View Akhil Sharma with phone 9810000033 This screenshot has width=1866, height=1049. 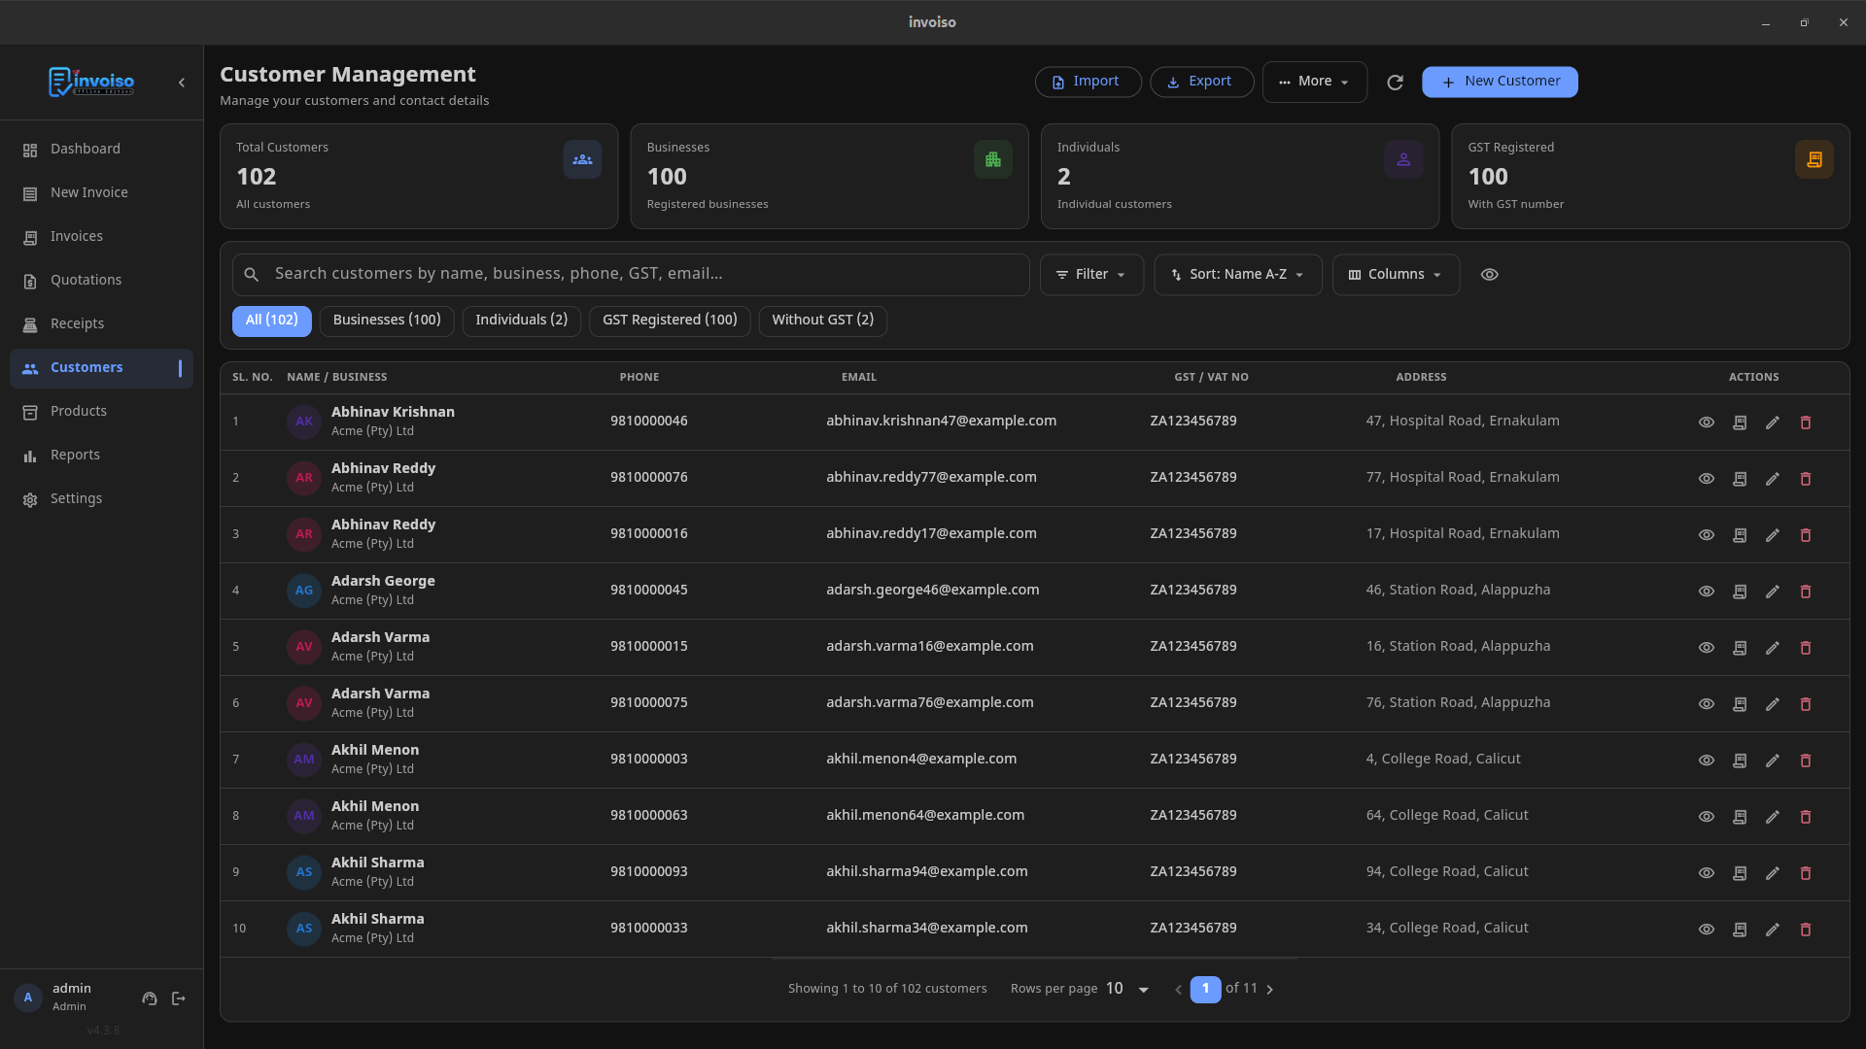point(1706,930)
